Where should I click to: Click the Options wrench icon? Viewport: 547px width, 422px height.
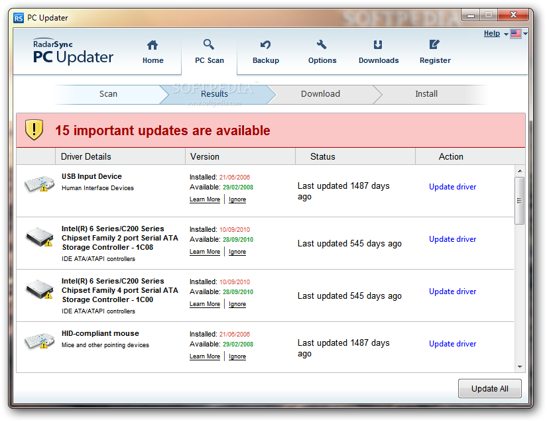(322, 44)
